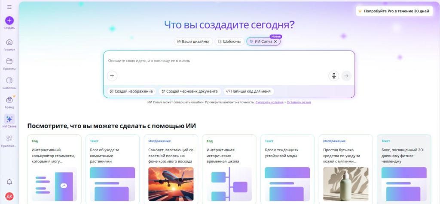The height and width of the screenshot is (204, 440).
Task: Open Интерактивный калькулятор стоимости card
Action: pos(54,169)
